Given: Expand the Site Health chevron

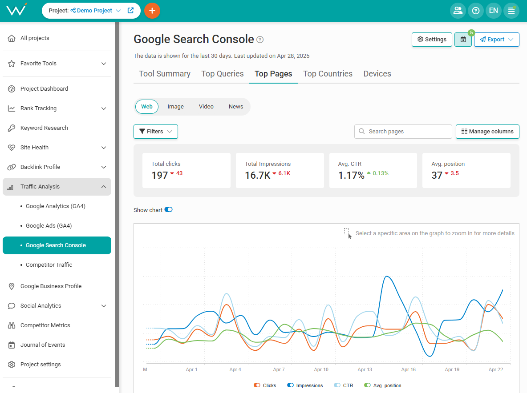Looking at the screenshot, I should coord(104,148).
